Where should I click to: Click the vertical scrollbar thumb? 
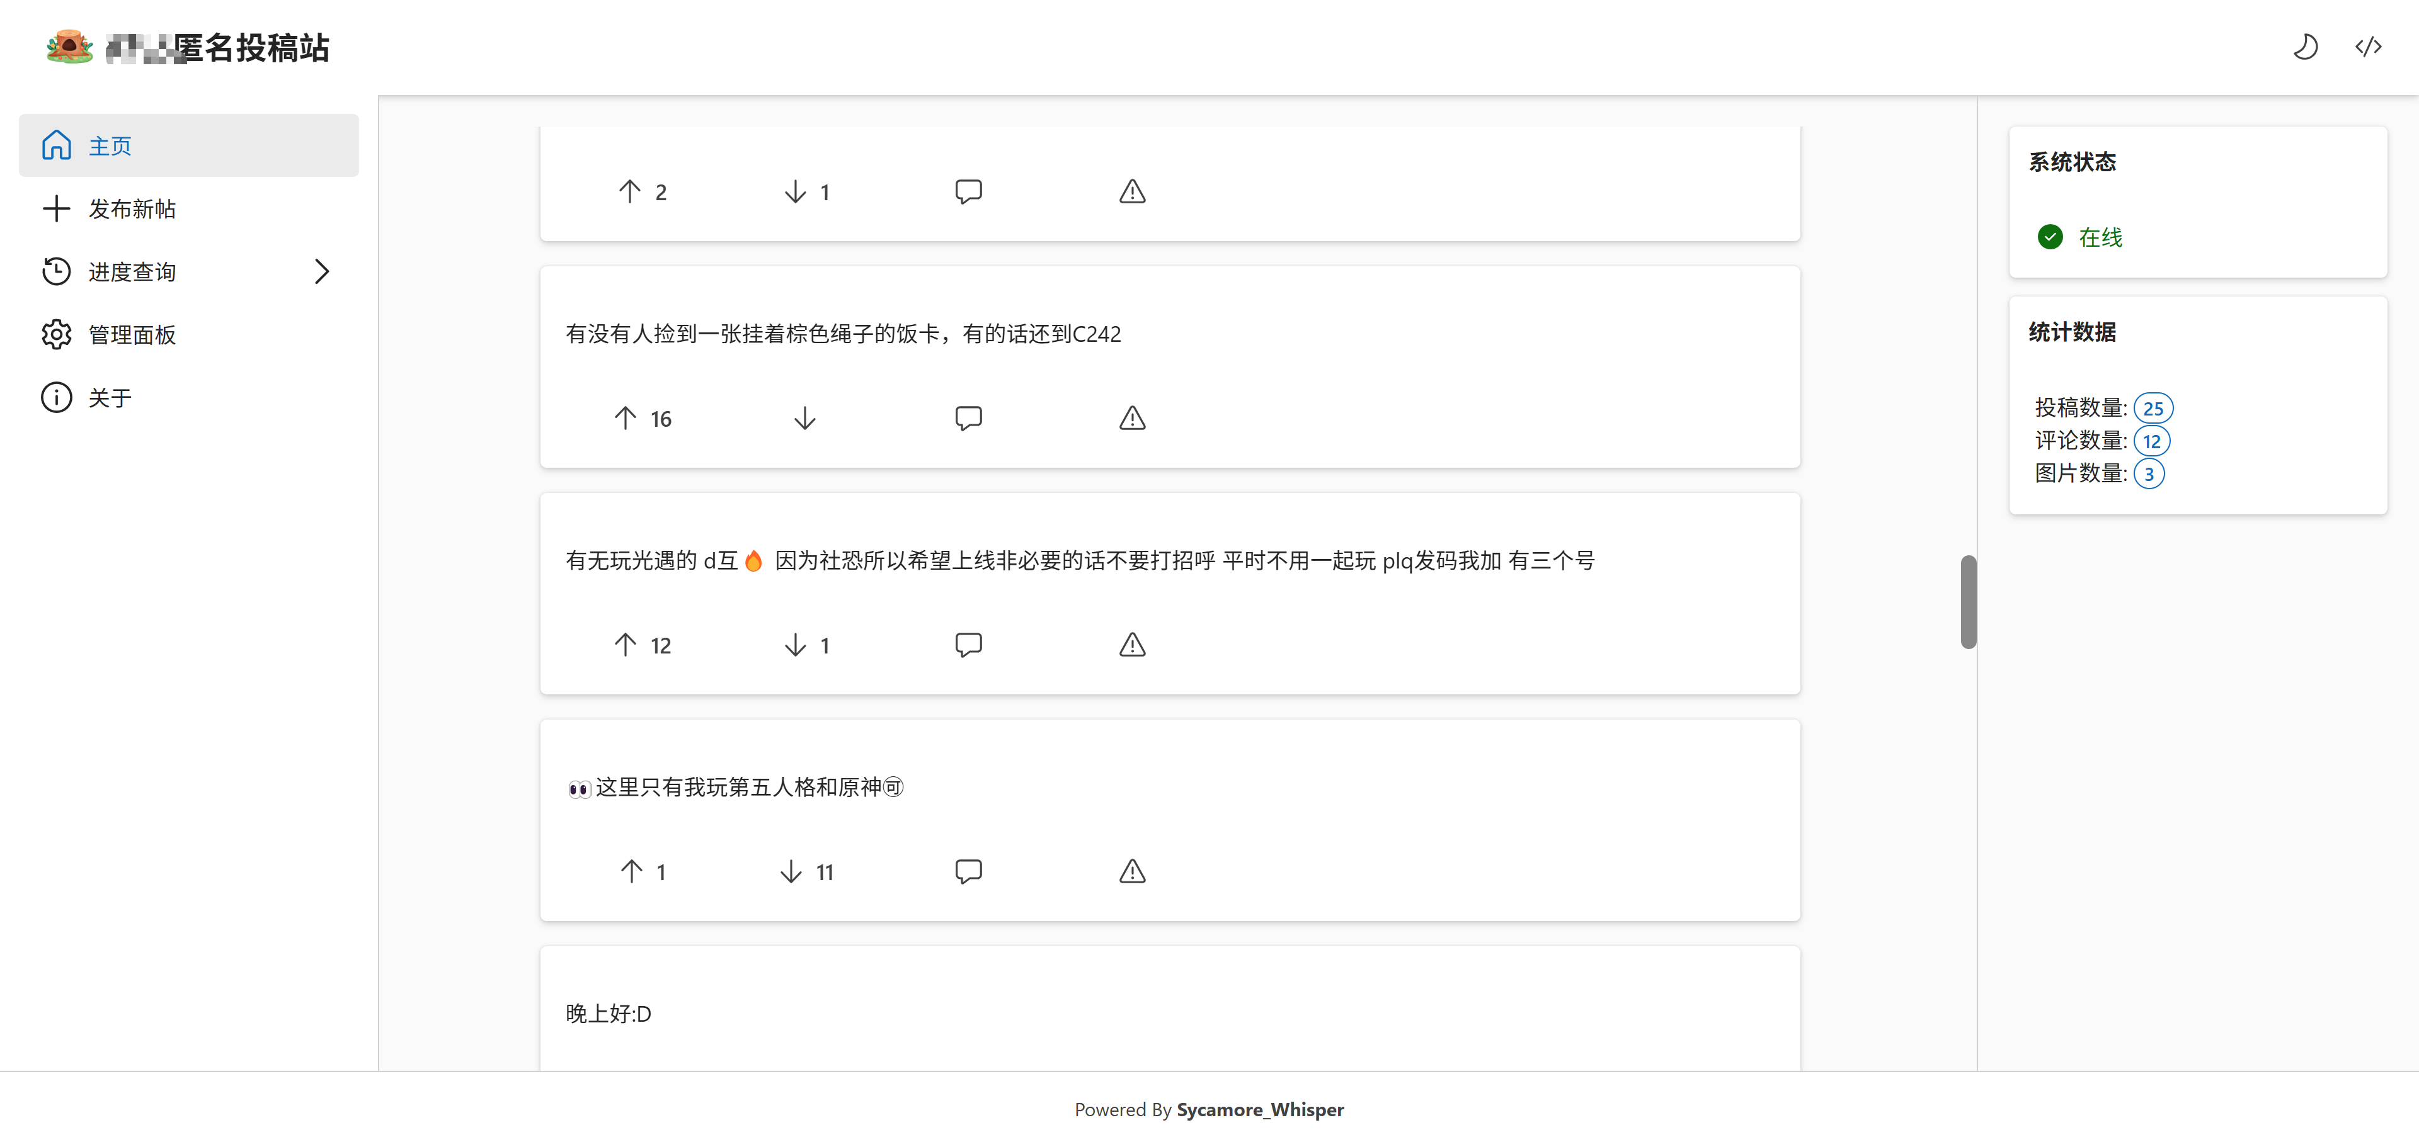(x=1968, y=601)
